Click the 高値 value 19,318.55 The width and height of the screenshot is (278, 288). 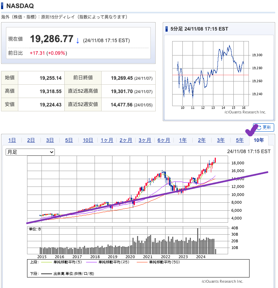[51, 91]
